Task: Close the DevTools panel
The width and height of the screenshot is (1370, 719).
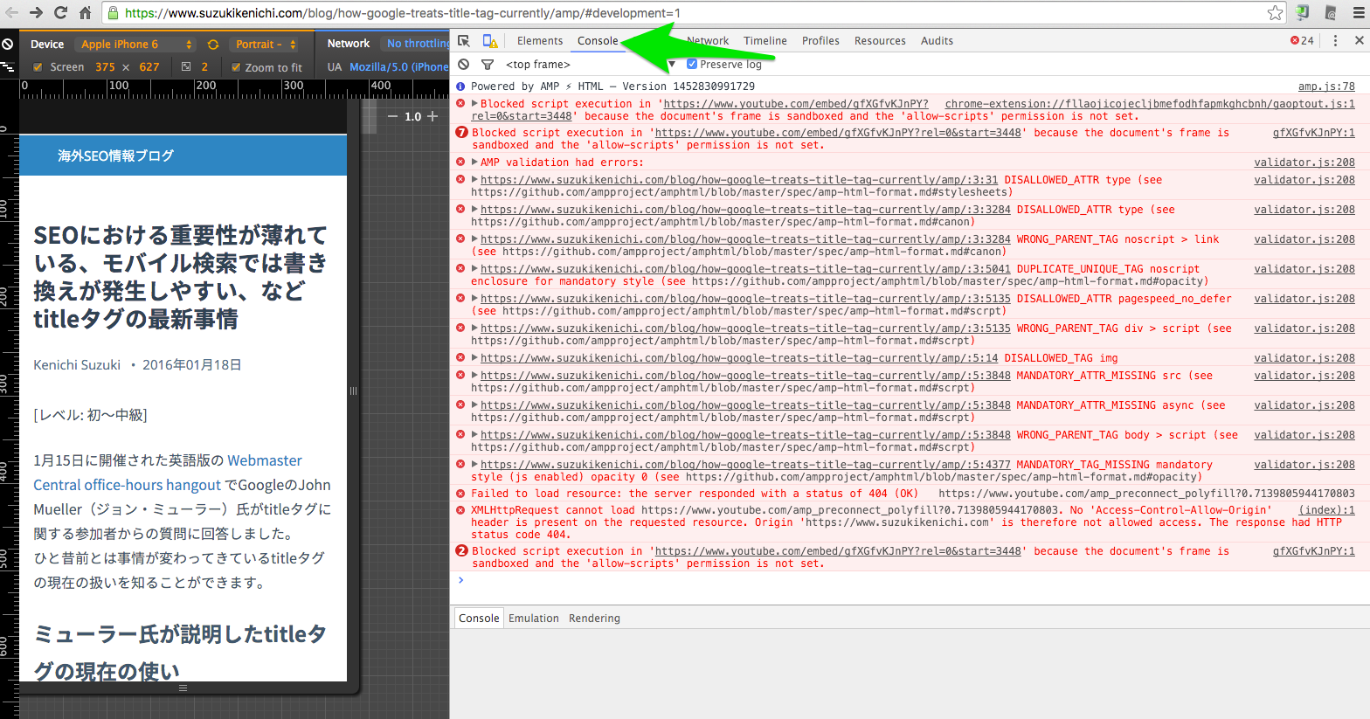Action: point(1360,40)
